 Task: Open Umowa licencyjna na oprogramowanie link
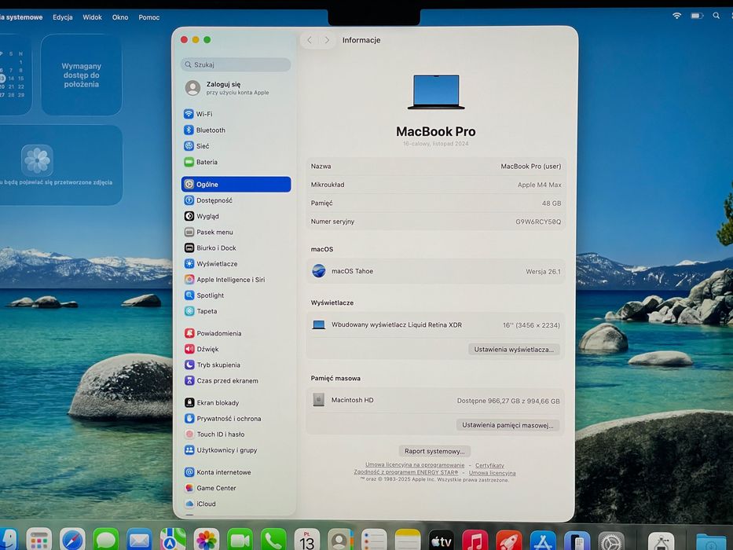[415, 465]
